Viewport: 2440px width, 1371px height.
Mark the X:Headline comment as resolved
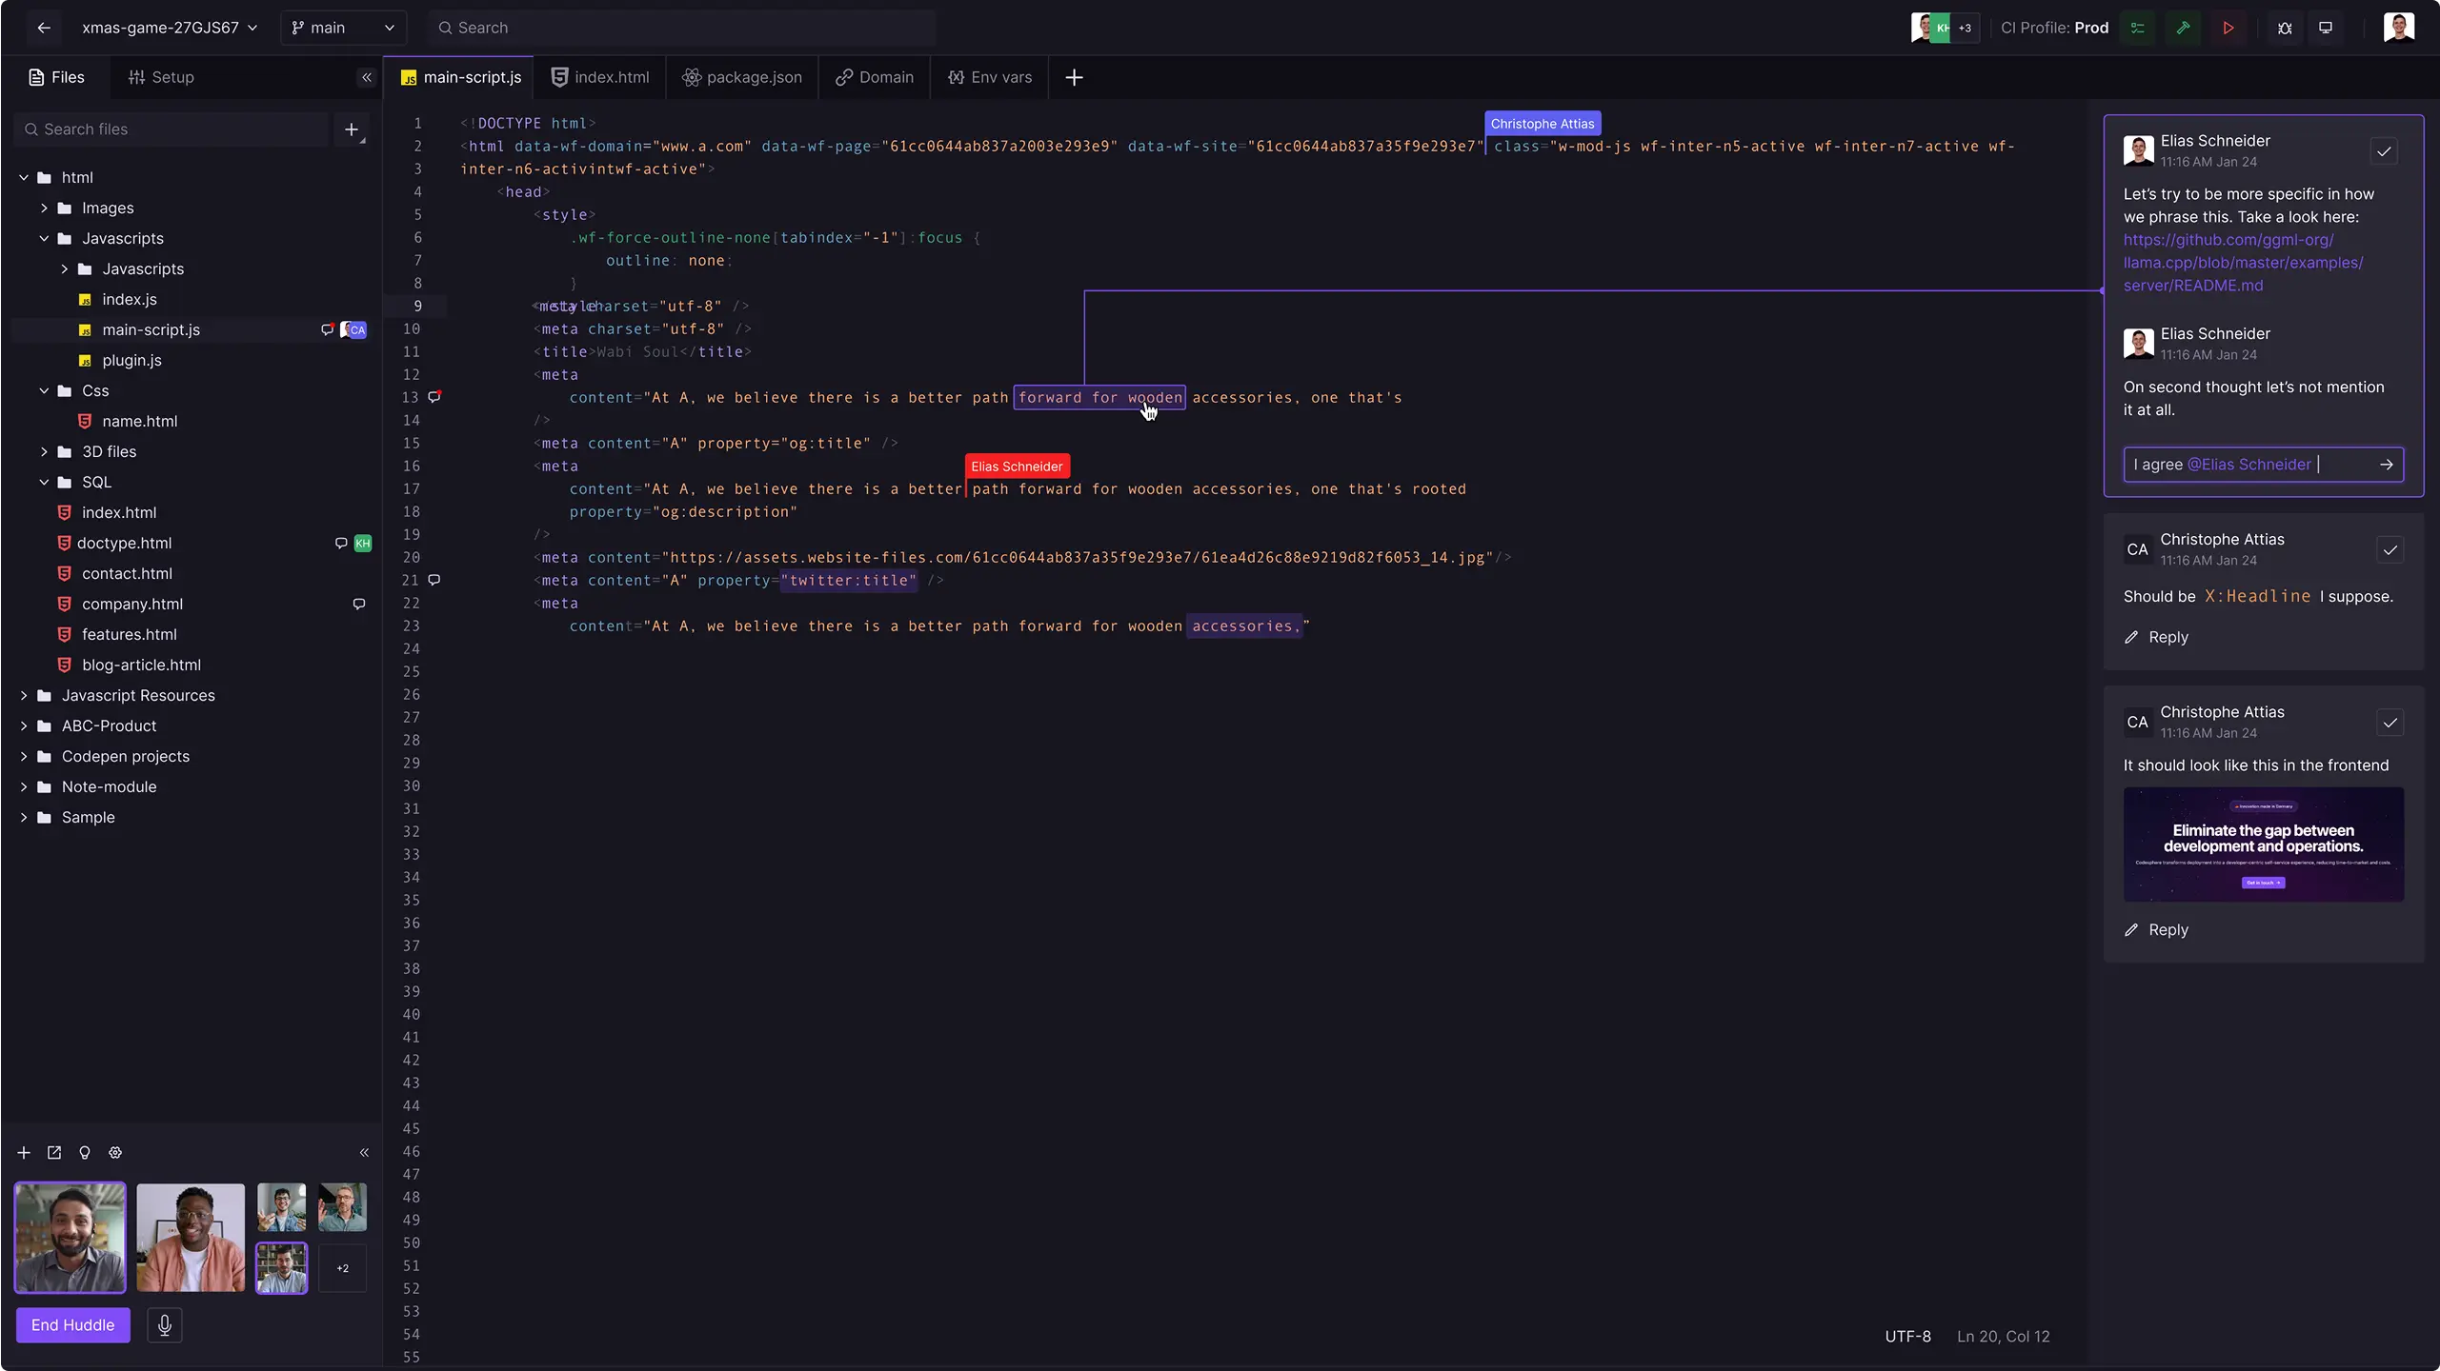point(2390,550)
